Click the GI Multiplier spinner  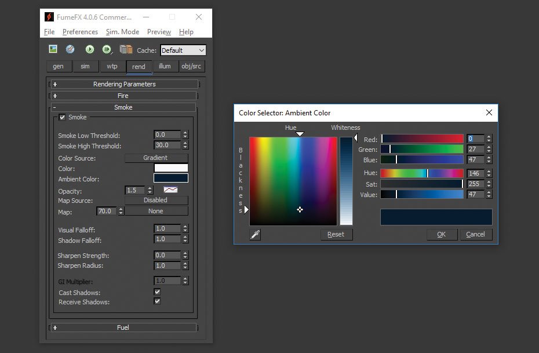[x=185, y=281]
